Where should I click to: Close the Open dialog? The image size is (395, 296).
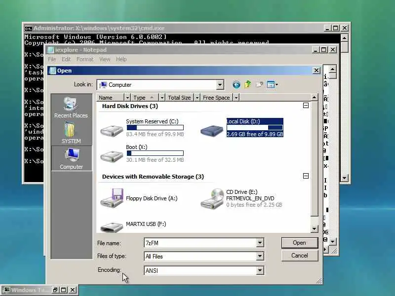pos(316,71)
